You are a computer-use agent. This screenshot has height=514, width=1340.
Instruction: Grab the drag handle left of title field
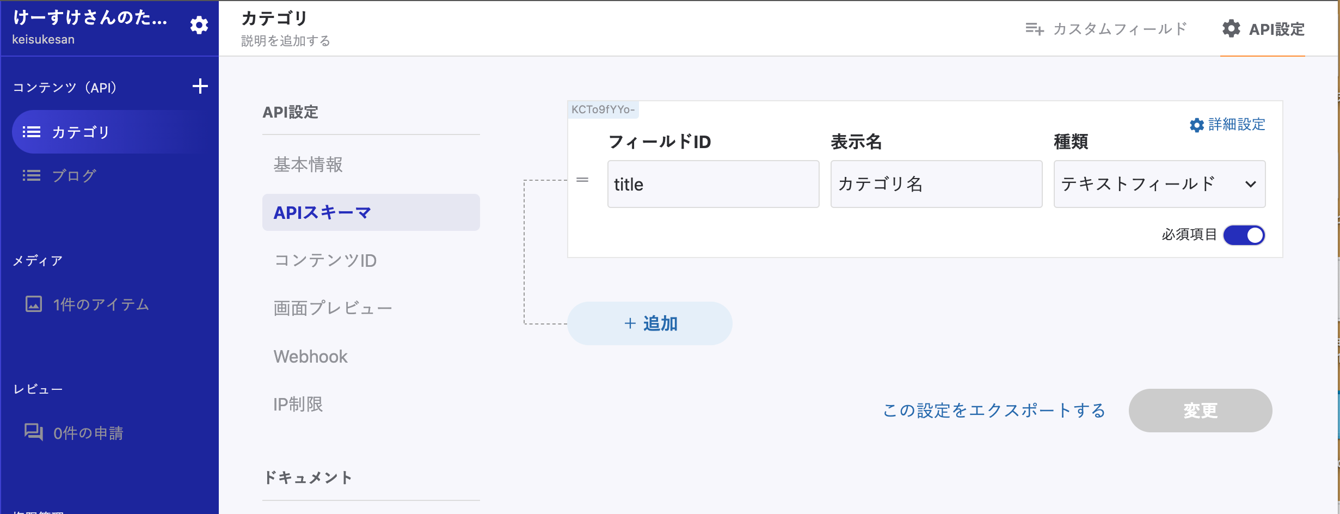click(x=582, y=180)
